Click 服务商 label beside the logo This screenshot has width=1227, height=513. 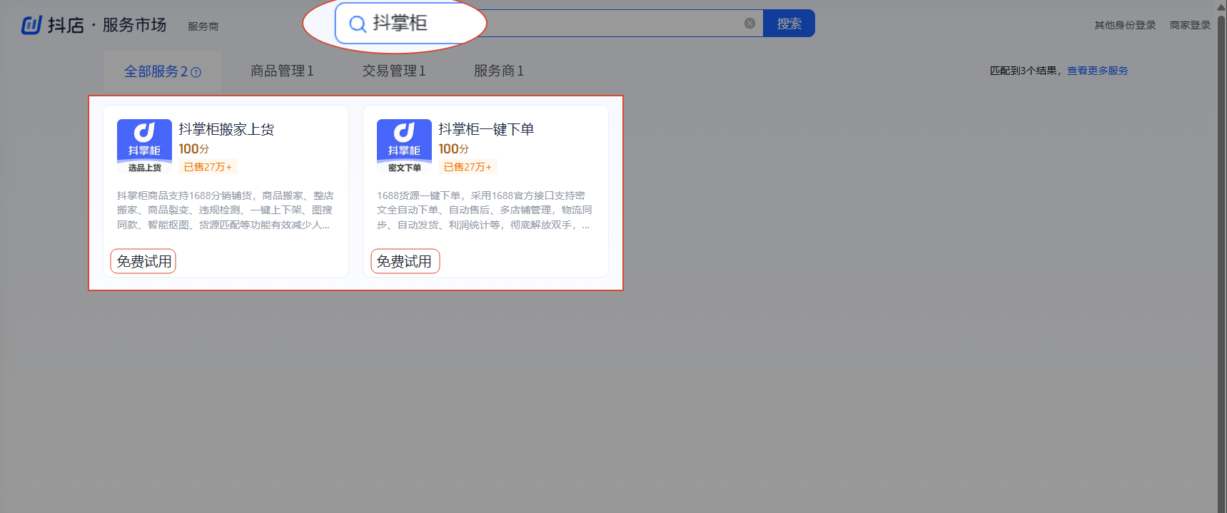203,26
